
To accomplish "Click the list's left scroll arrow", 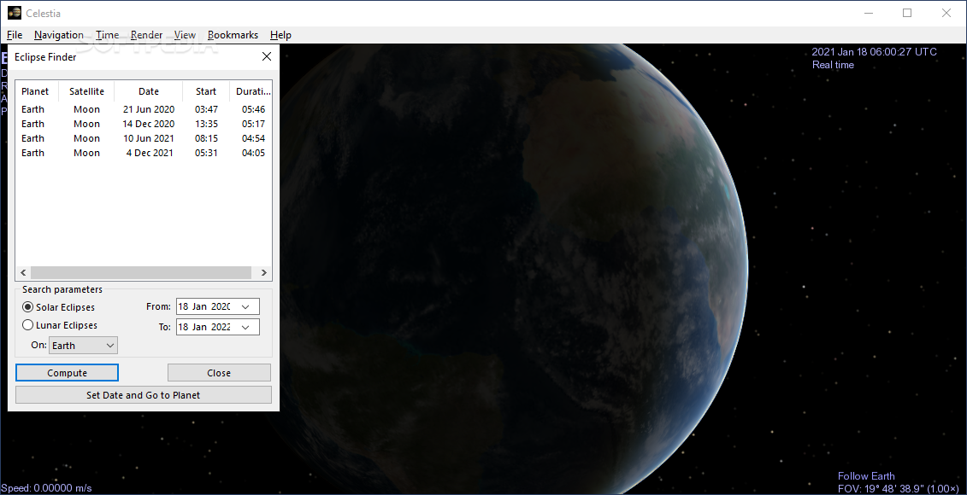I will point(23,273).
